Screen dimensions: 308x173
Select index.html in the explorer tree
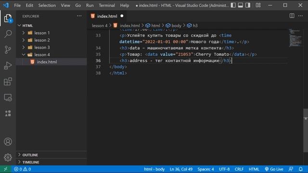coord(51,62)
